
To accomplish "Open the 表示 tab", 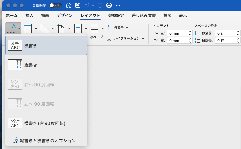I will coord(183,16).
